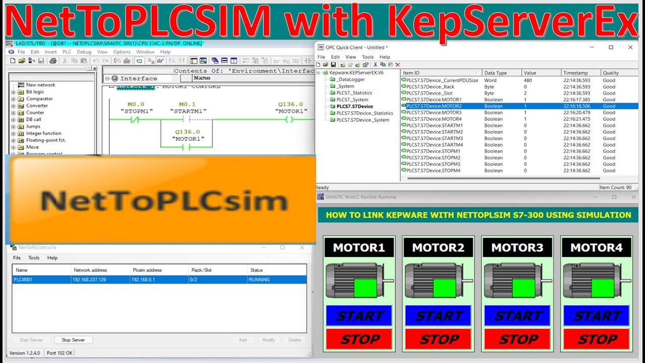Expand the Integer function folder
Viewport: 645px width, 363px height.
pyautogui.click(x=13, y=133)
